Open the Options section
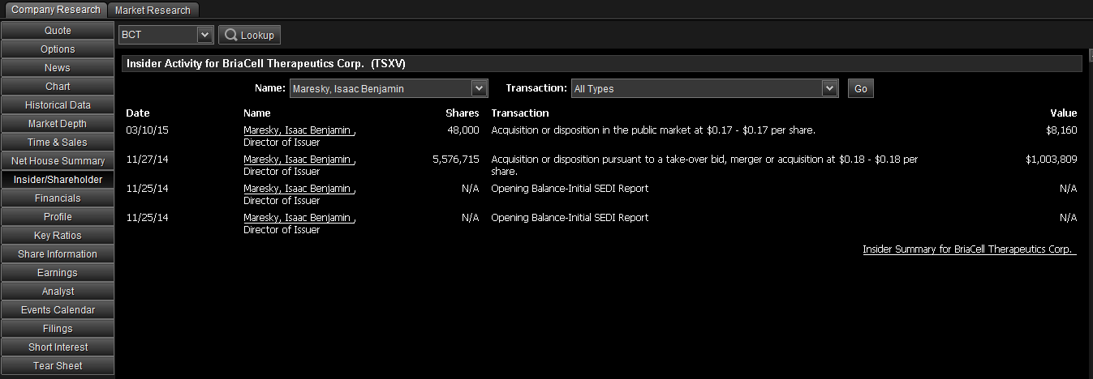Viewport: 1093px width, 379px height. point(58,49)
